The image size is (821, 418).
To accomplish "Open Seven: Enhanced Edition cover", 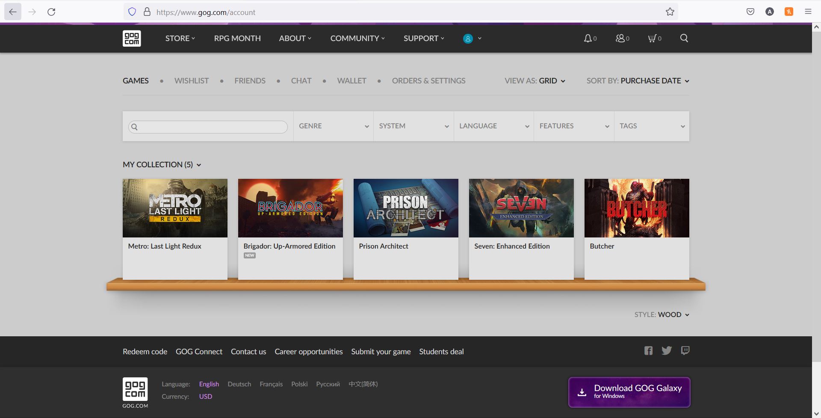I will (521, 208).
